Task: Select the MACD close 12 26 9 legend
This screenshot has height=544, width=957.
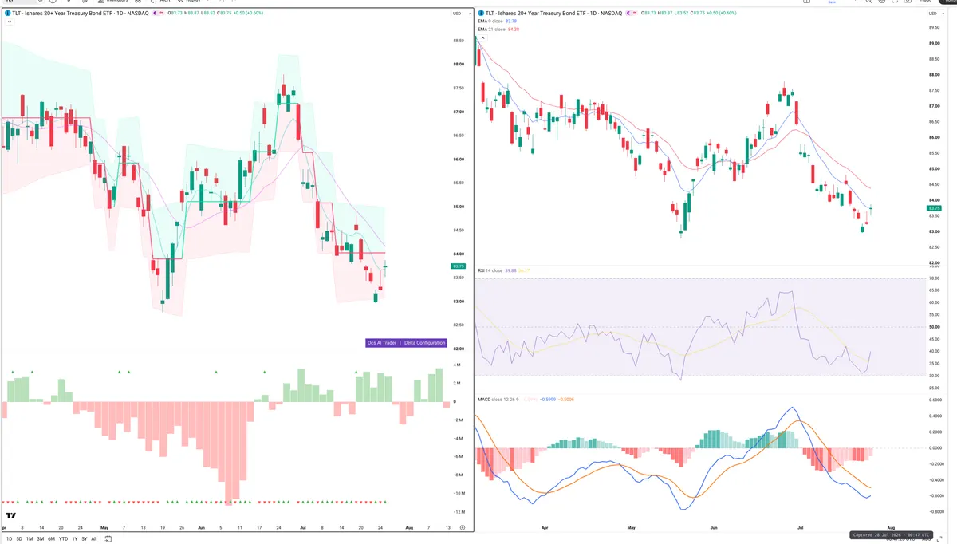Action: [498, 400]
